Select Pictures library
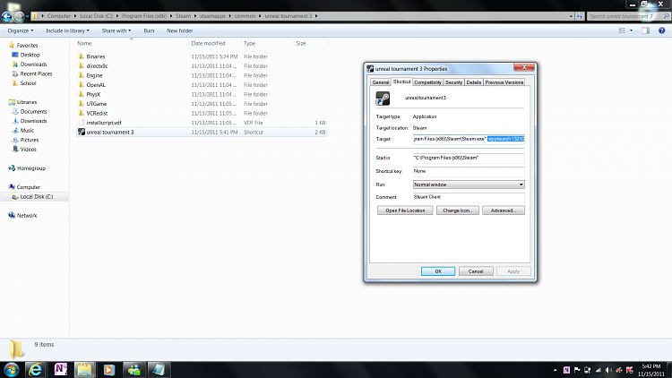 (x=30, y=140)
